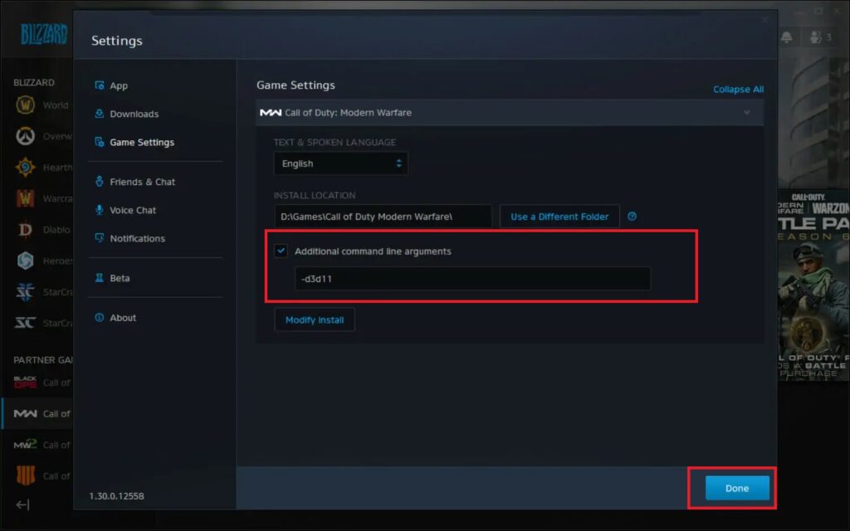
Task: Select StarCraft II icon in sidebar
Action: click(25, 292)
